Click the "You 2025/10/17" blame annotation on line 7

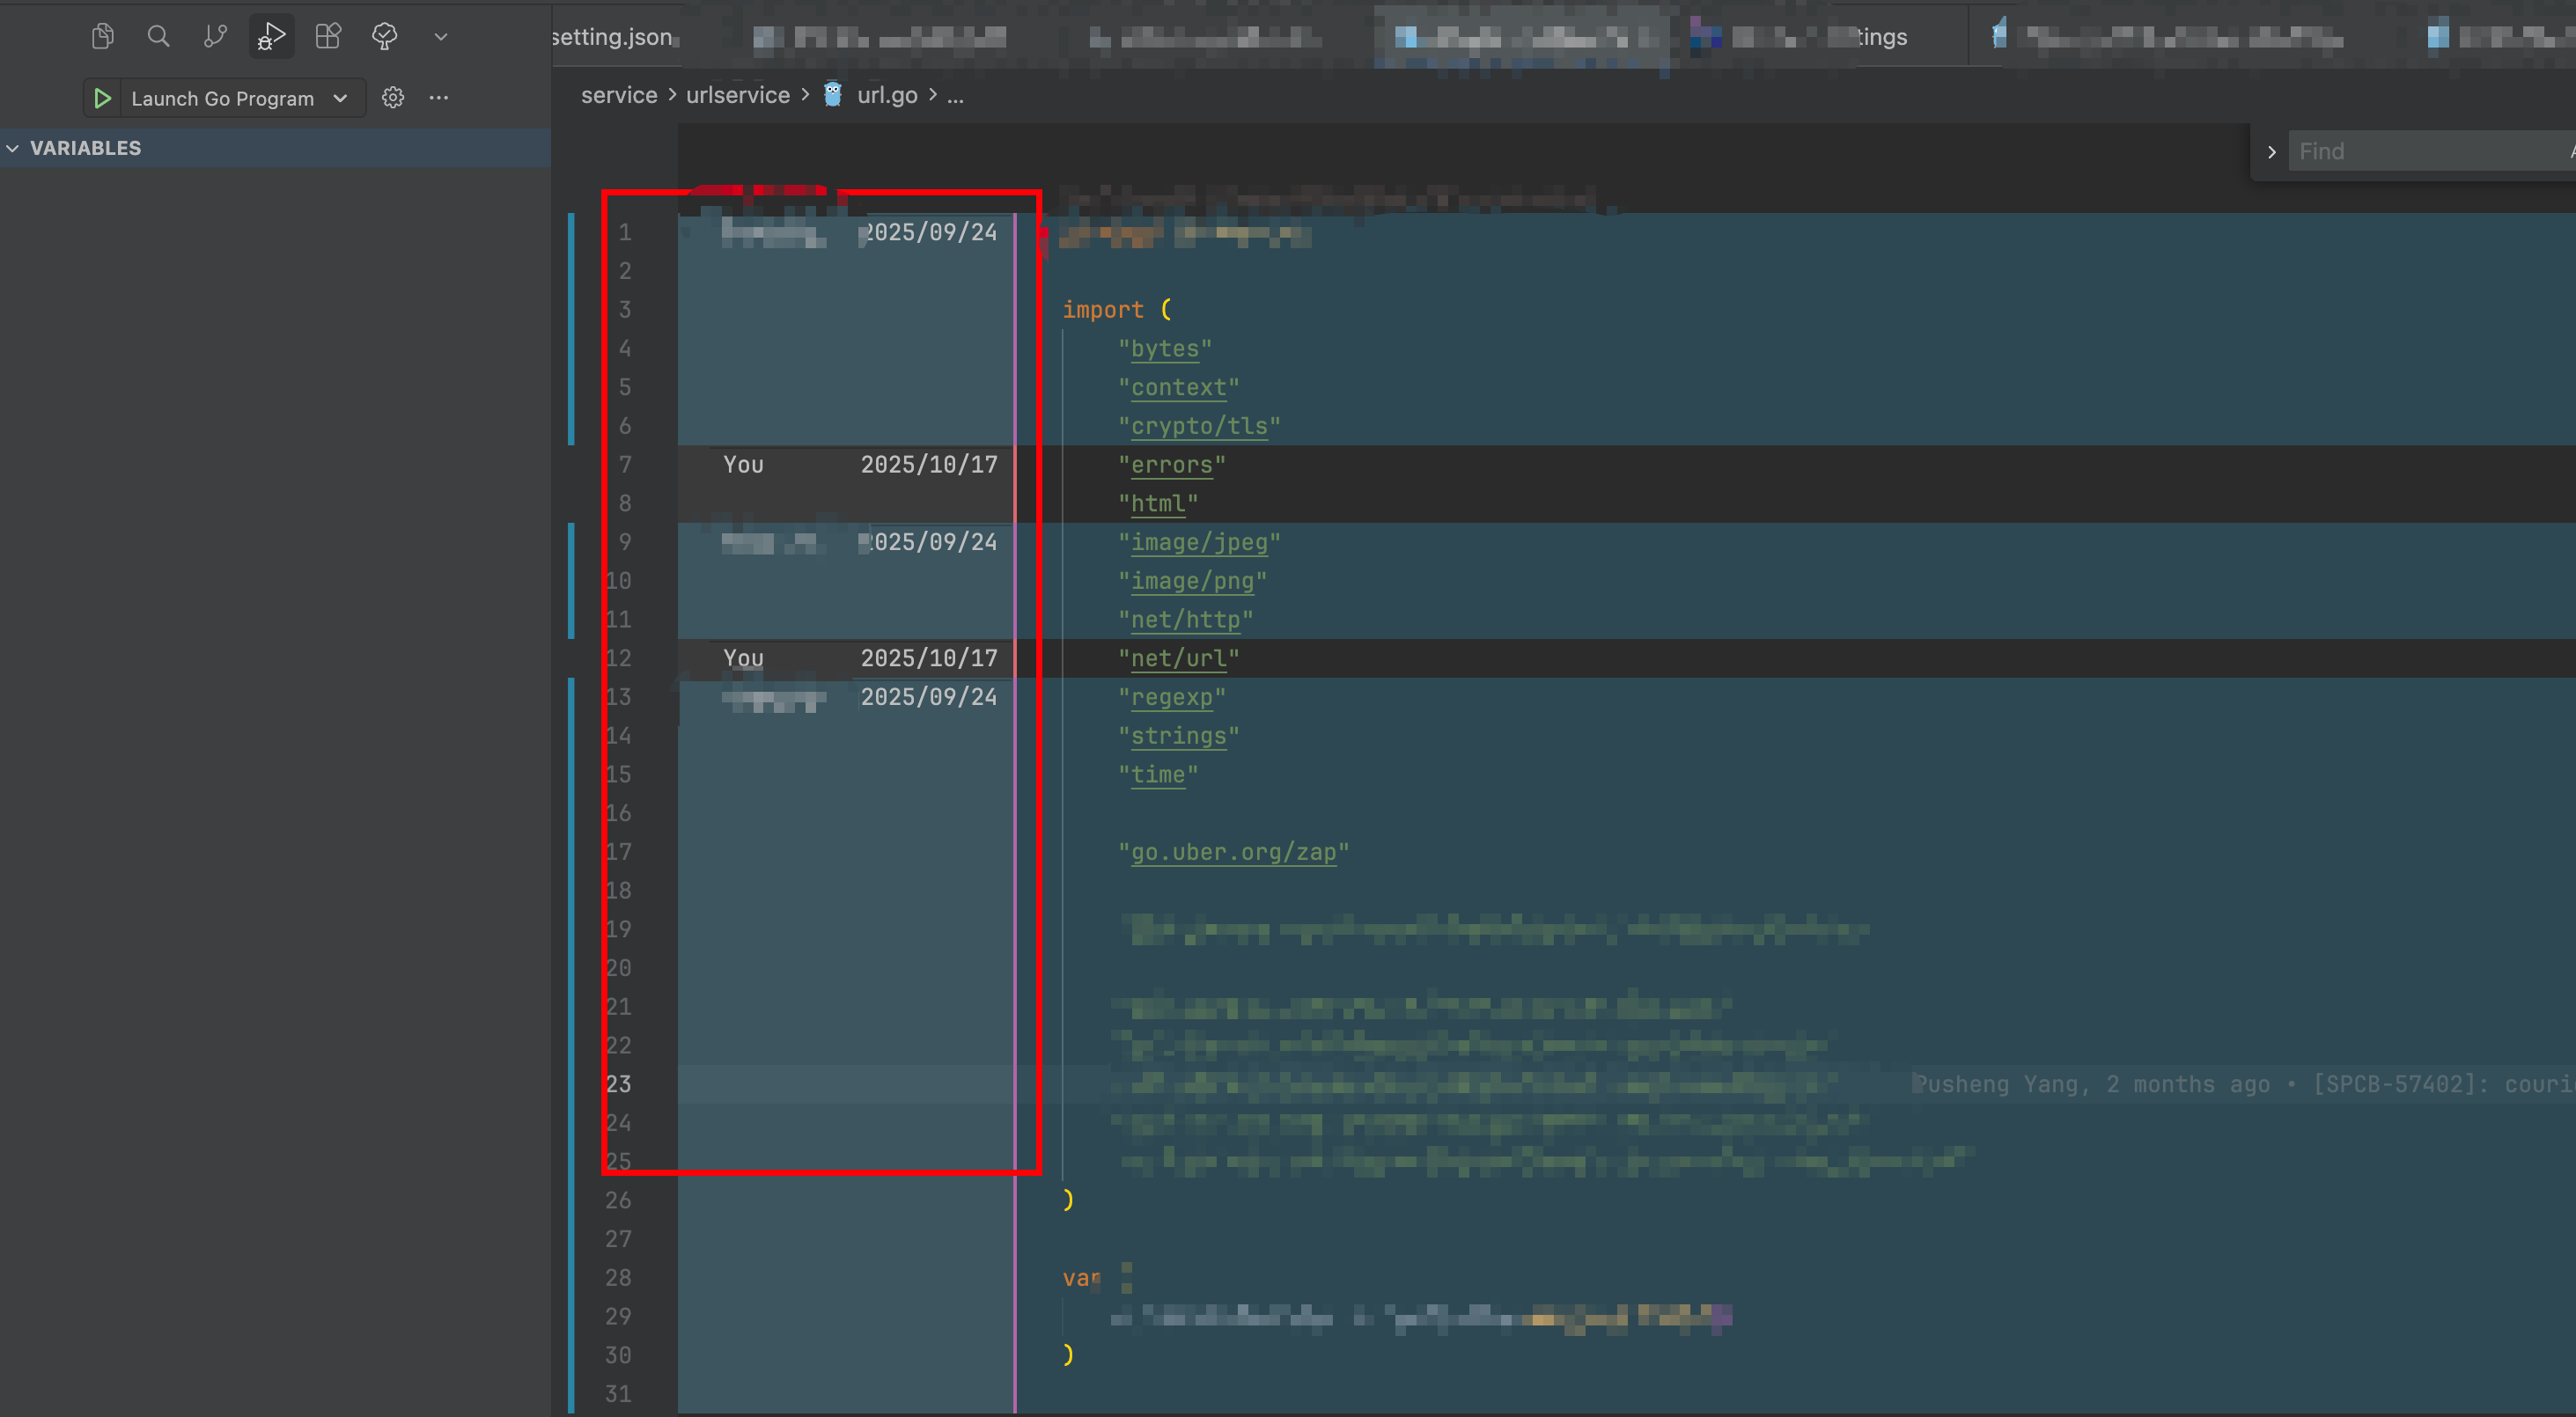point(860,465)
